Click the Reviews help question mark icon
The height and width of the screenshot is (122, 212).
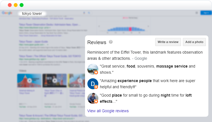[x=111, y=42]
